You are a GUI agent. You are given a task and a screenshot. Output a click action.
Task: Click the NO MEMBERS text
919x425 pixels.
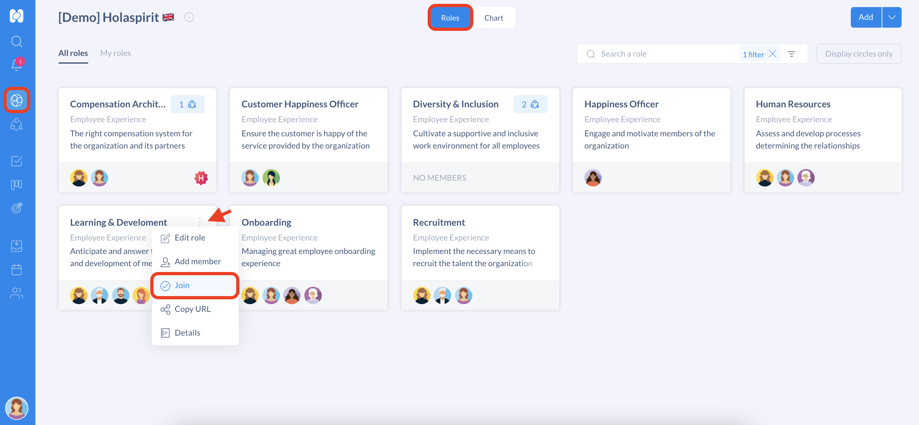coord(439,177)
